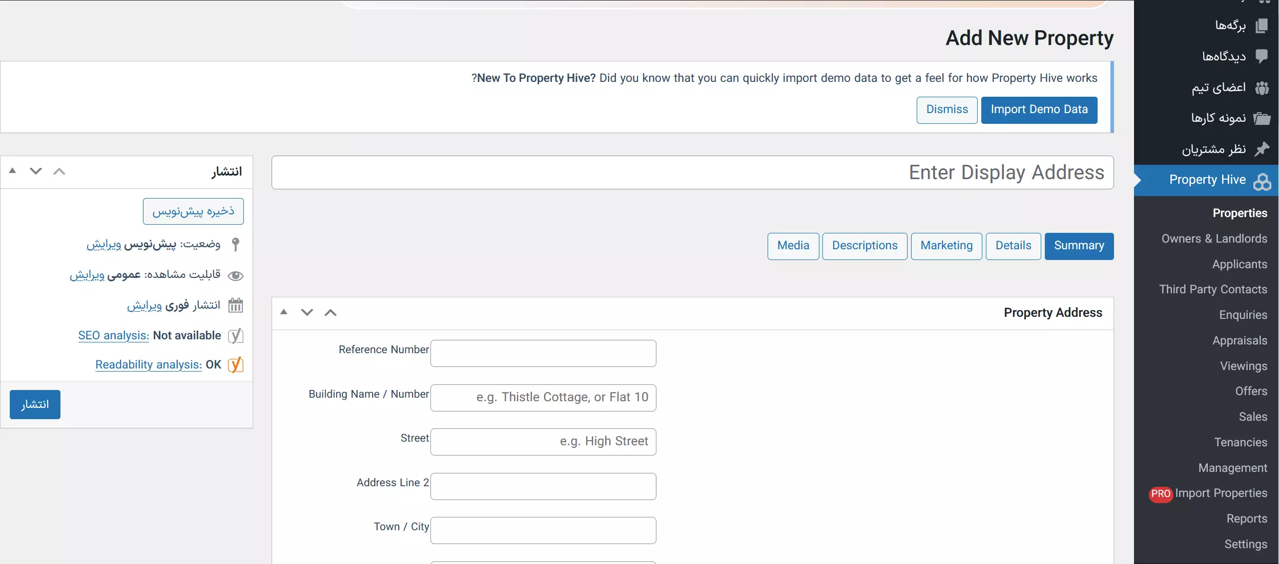
Task: Click the Enter Display Address field
Action: tap(693, 172)
